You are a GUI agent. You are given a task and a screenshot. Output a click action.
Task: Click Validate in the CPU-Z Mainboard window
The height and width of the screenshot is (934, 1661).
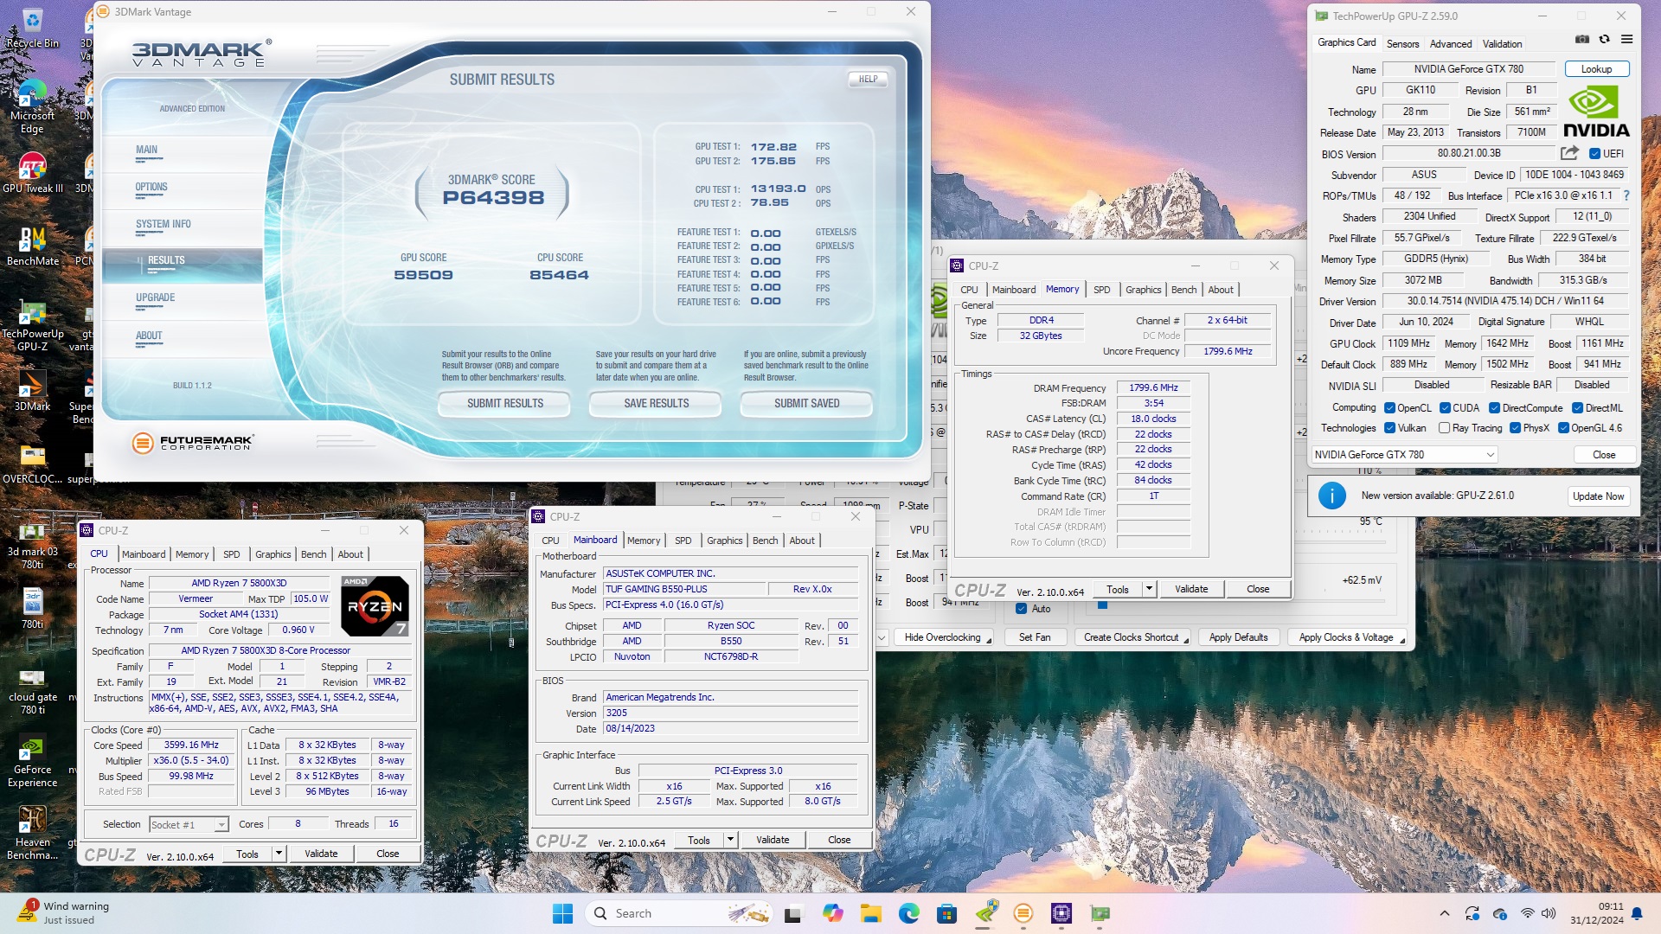click(773, 840)
